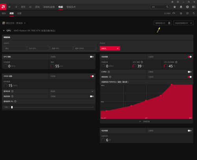Click the help icon next to GPU 温度

tap(142, 62)
